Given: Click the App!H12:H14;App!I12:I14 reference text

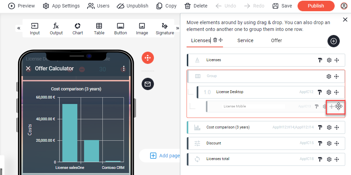Looking at the screenshot, I should tap(293, 127).
